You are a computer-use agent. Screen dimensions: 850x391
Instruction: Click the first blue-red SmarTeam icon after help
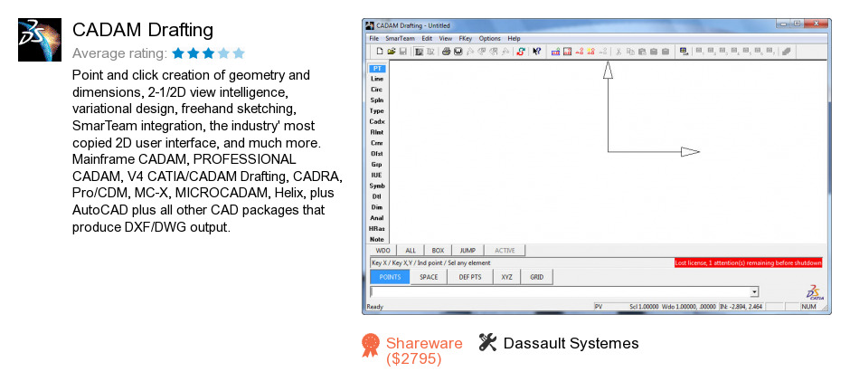point(555,52)
